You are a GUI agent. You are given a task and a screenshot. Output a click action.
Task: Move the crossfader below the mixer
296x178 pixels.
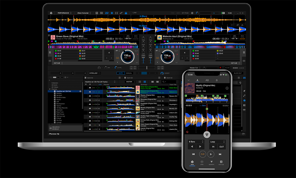[x=147, y=68]
